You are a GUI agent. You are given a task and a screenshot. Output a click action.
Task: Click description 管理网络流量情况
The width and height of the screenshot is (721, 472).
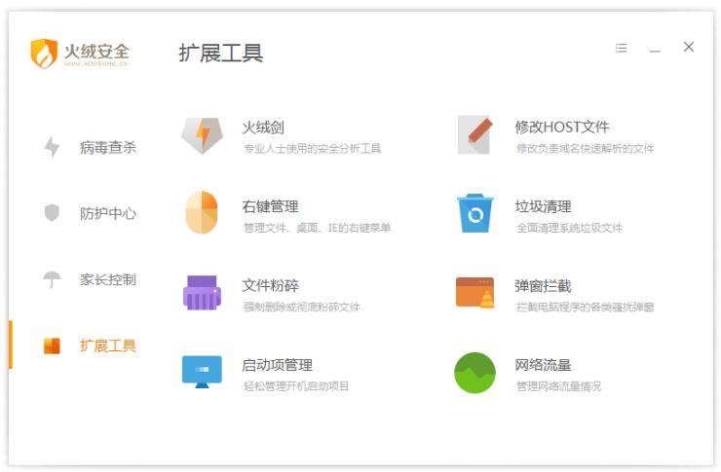tap(558, 385)
